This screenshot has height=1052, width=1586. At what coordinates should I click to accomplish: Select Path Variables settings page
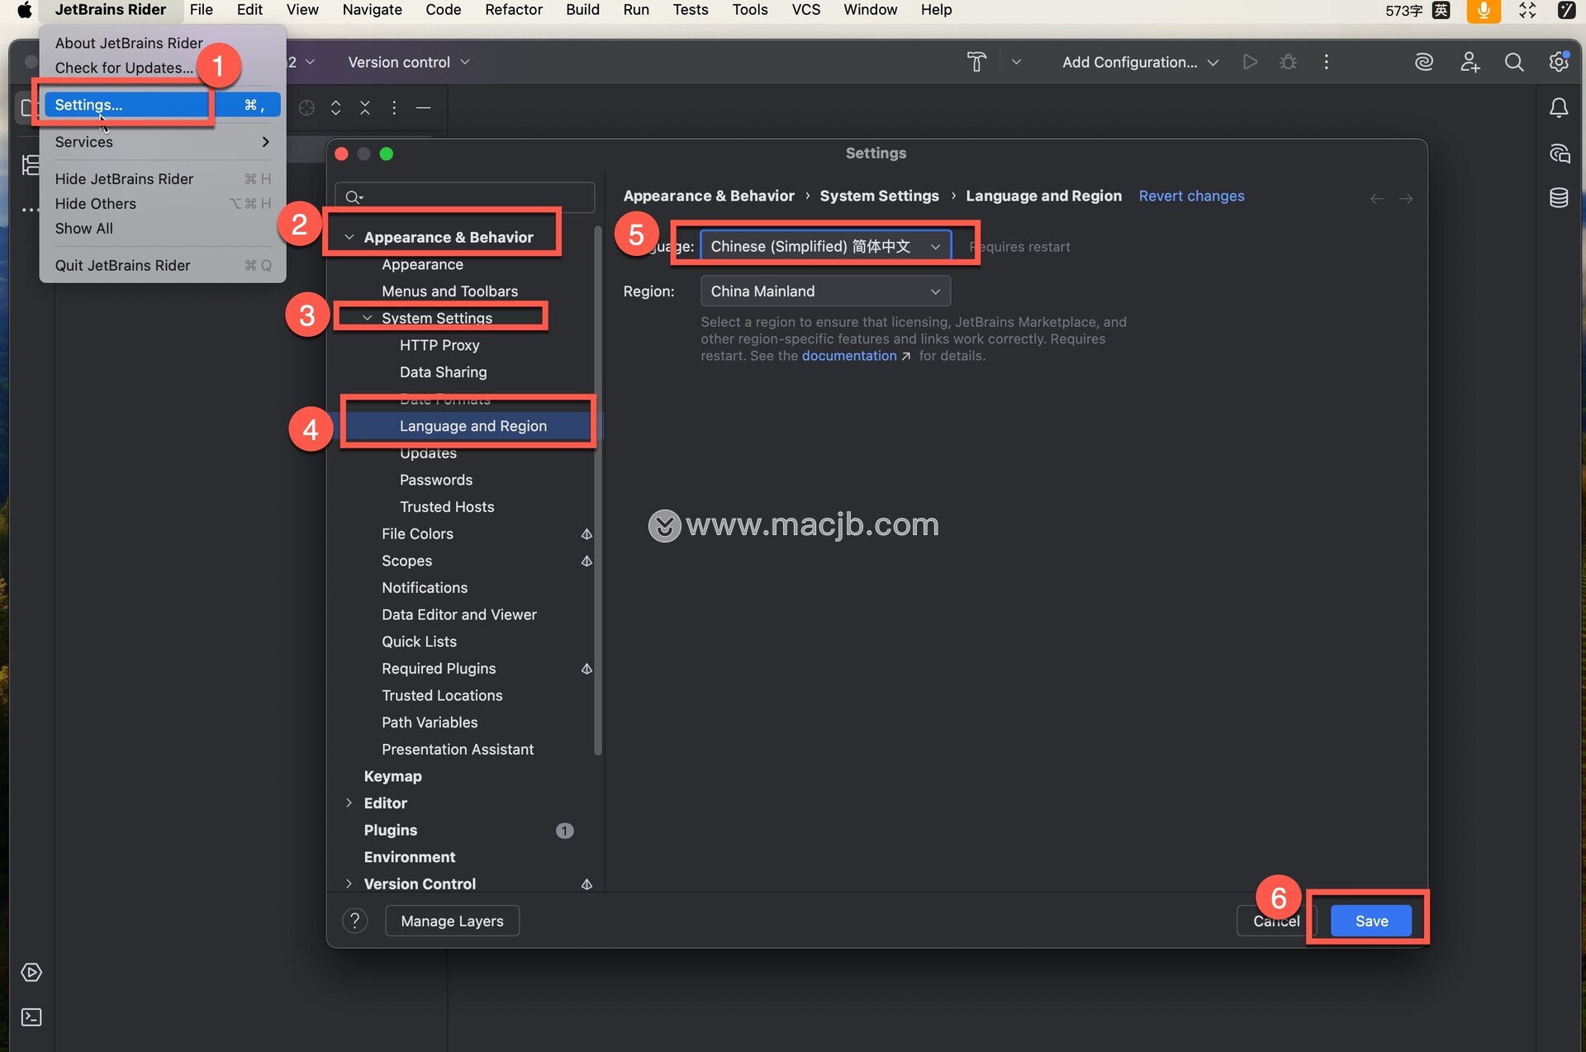coord(430,723)
